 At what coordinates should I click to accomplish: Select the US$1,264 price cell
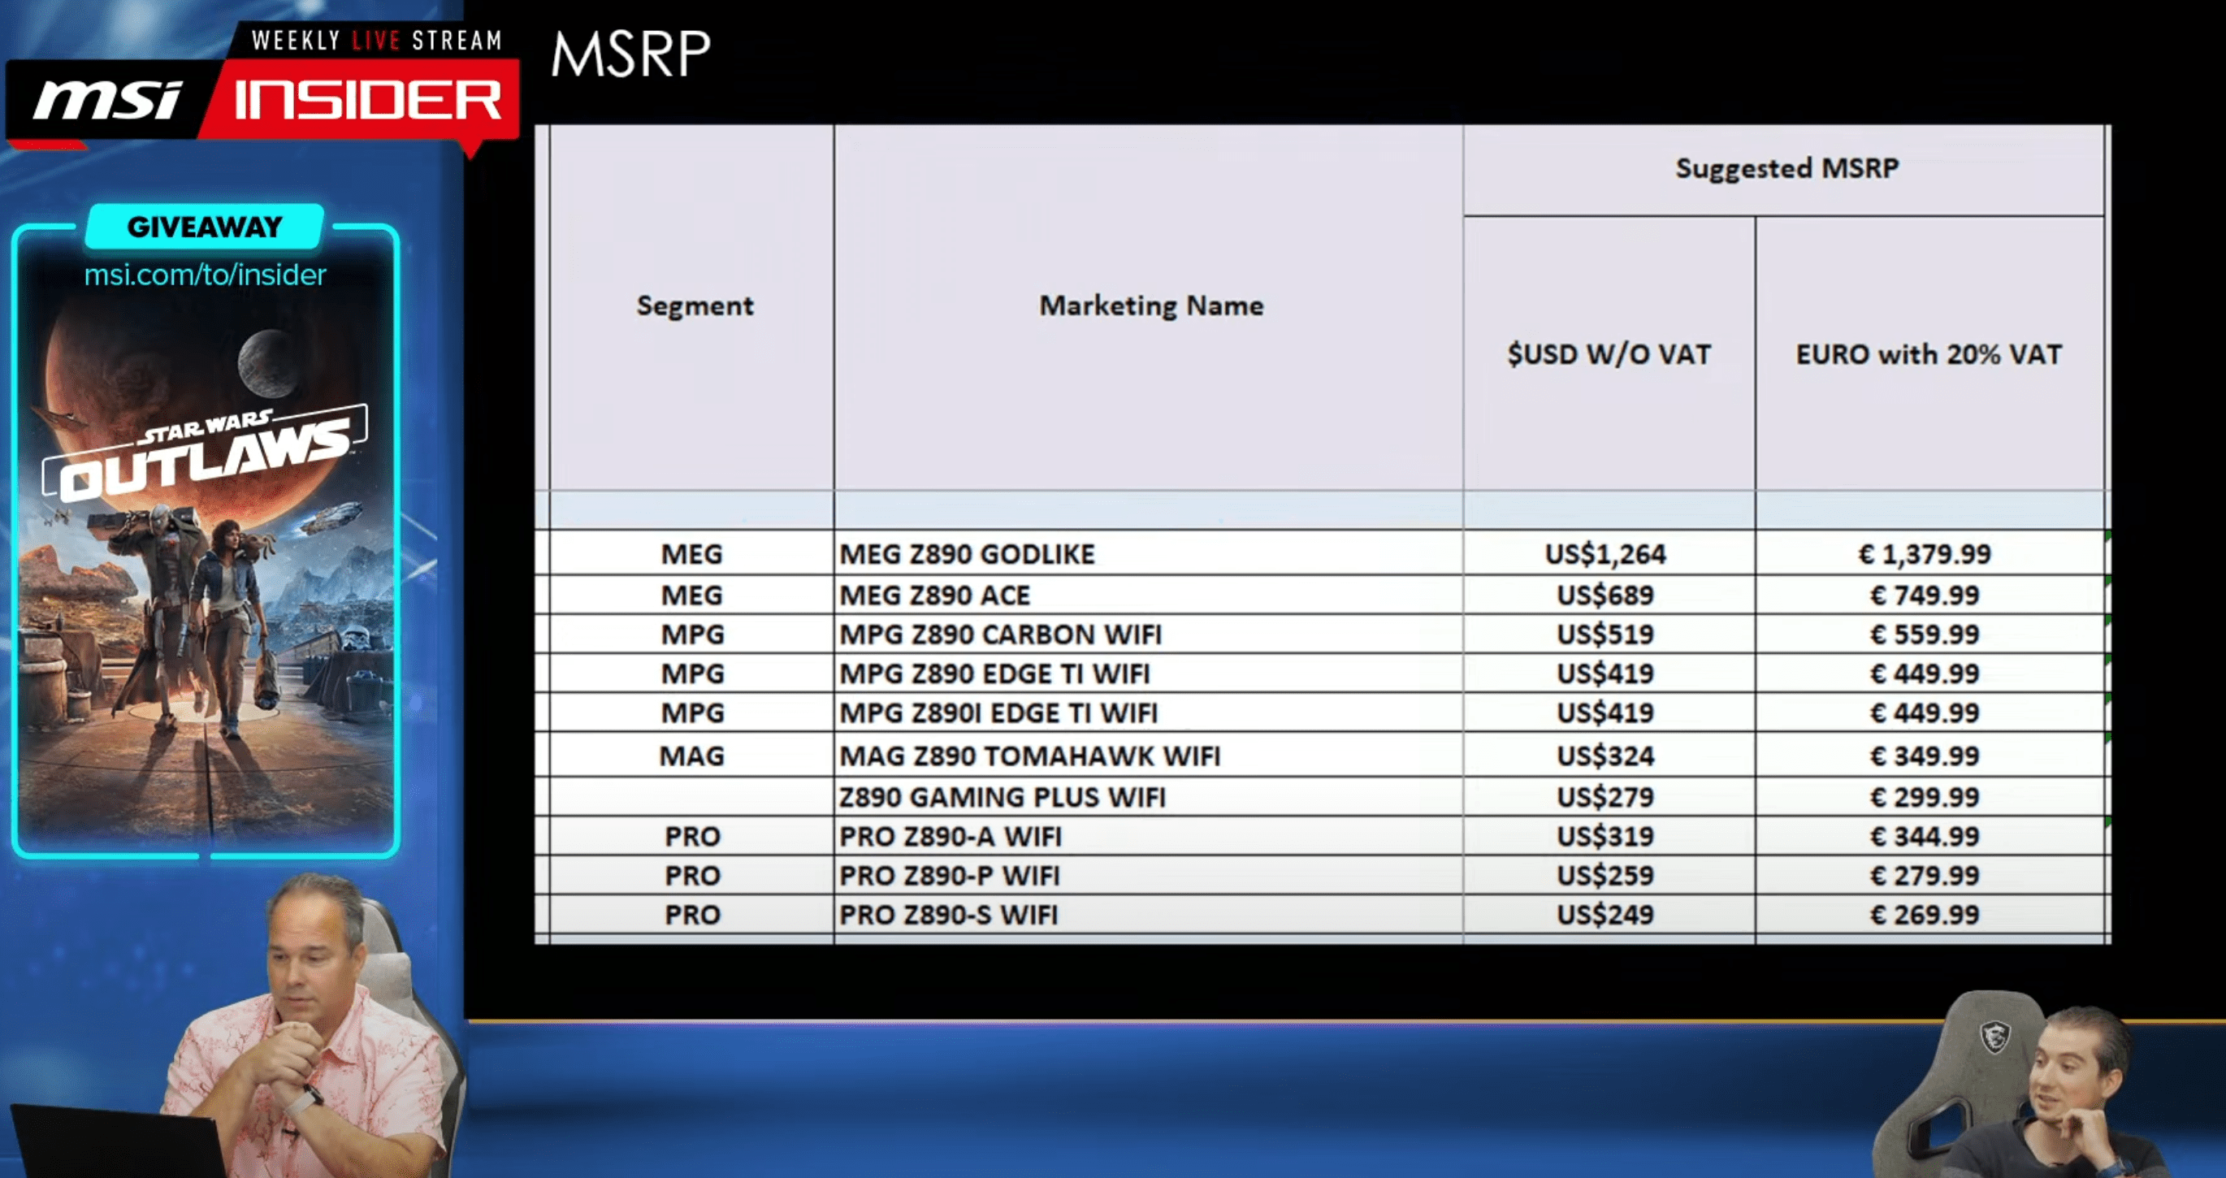point(1609,554)
